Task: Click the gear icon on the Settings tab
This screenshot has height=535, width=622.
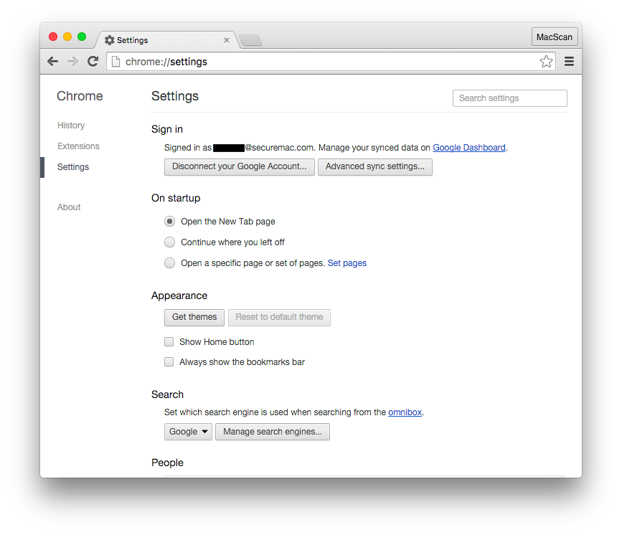Action: pyautogui.click(x=110, y=40)
